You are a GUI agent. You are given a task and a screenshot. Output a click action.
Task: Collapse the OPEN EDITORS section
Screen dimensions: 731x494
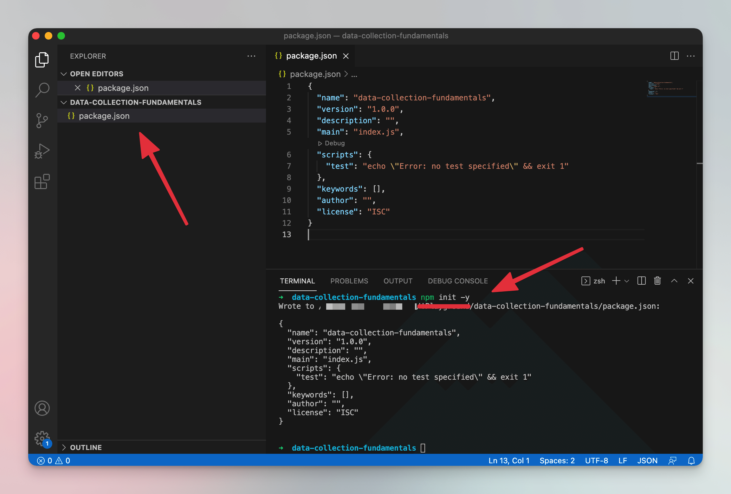(x=64, y=74)
